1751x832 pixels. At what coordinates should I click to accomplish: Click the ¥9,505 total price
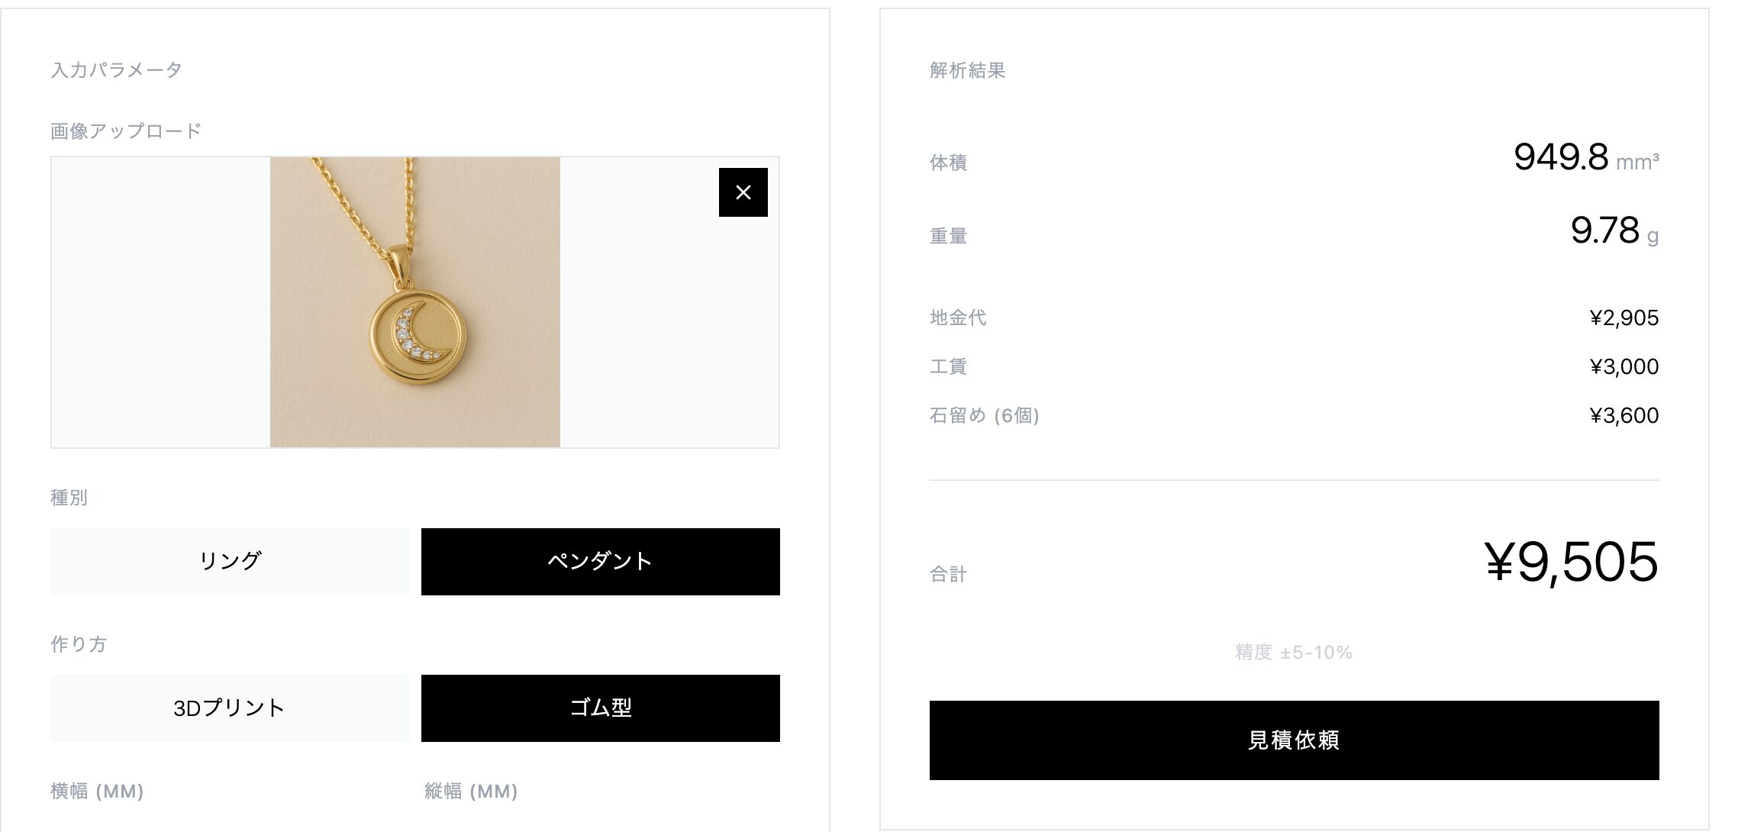coord(1572,563)
